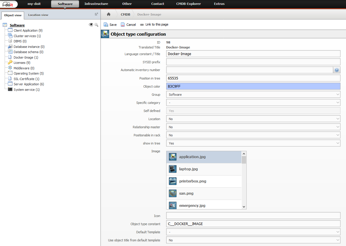Click the image list scrollbar down arrow
346x246 pixels.
tap(244, 207)
